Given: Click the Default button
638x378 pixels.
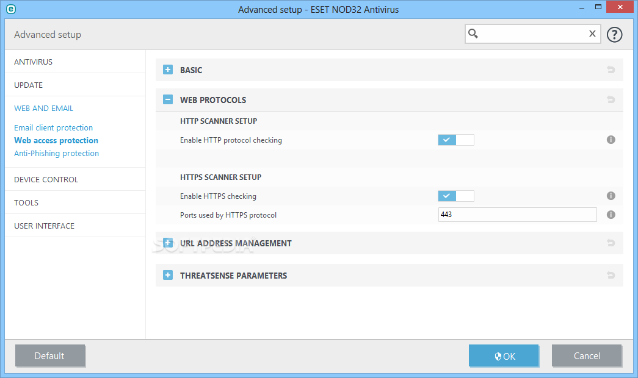Looking at the screenshot, I should (49, 355).
